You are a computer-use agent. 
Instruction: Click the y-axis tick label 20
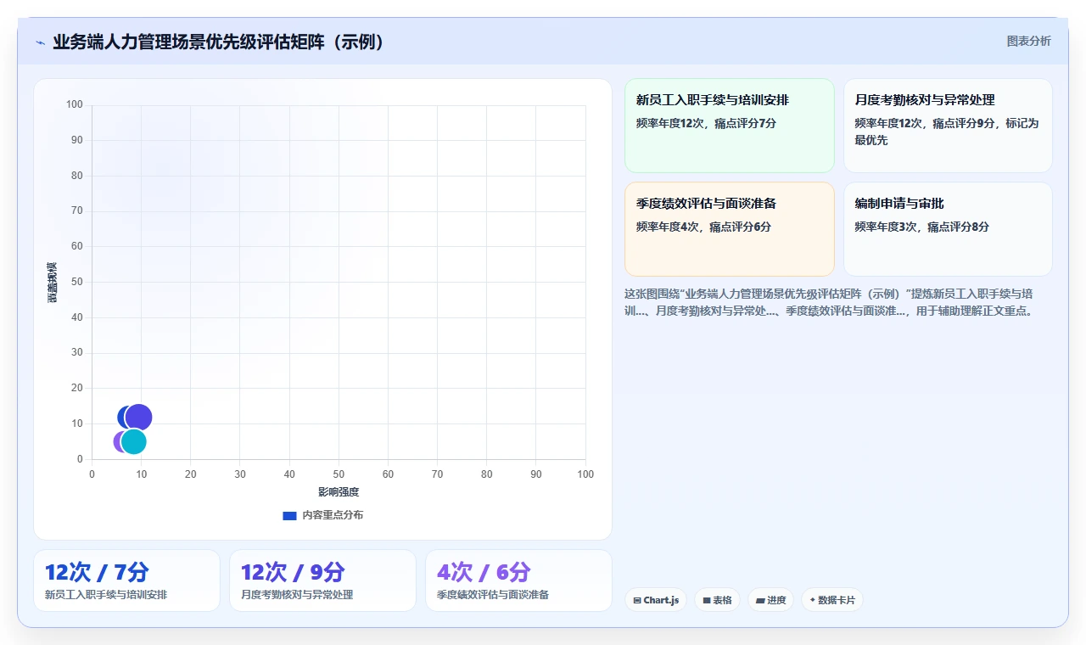76,388
